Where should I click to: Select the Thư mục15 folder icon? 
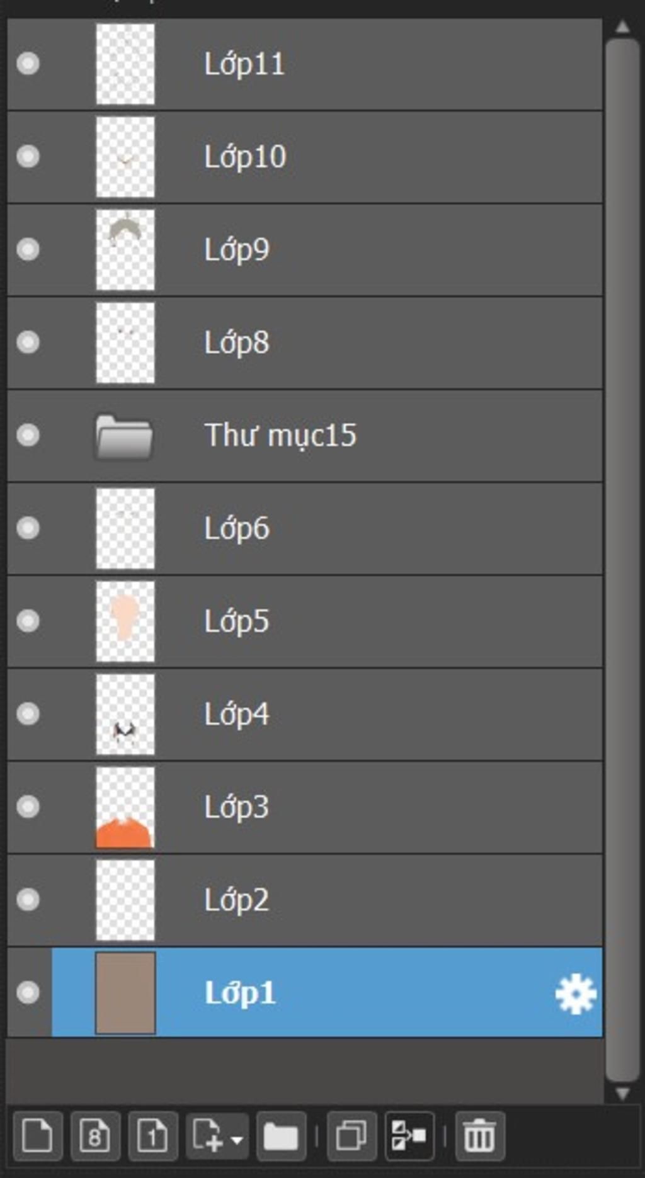coord(124,436)
